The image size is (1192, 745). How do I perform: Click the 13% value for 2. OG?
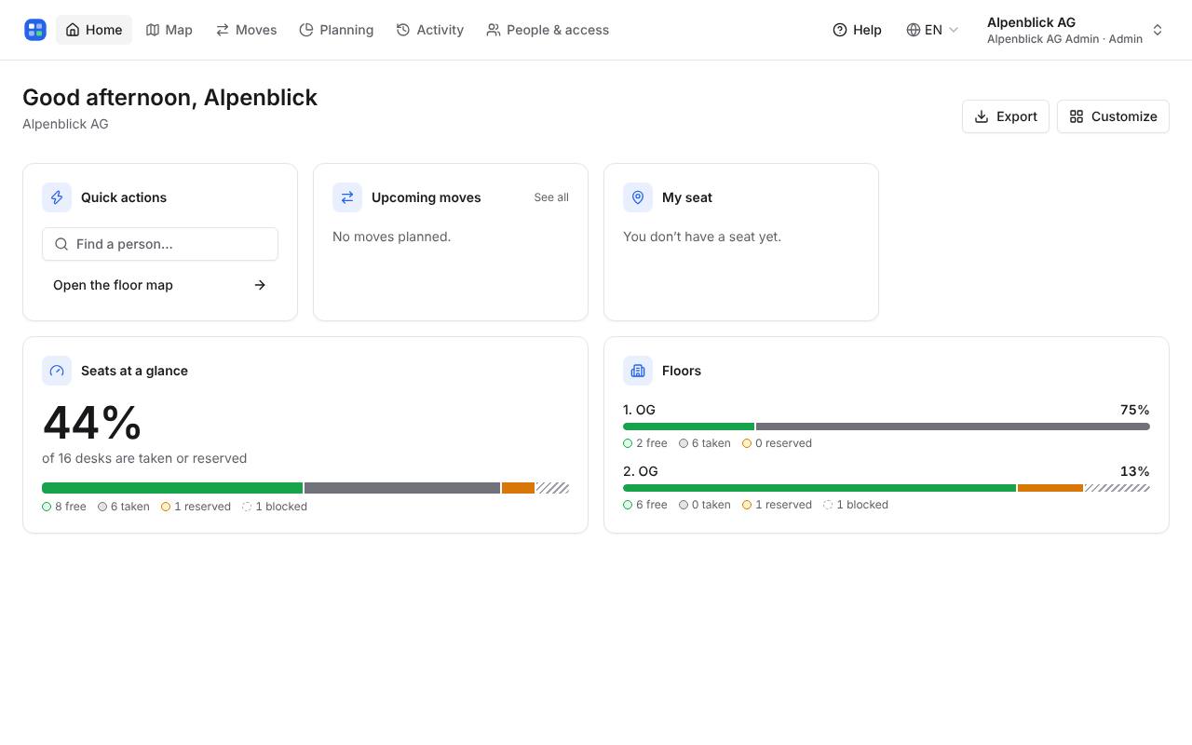coord(1135,471)
